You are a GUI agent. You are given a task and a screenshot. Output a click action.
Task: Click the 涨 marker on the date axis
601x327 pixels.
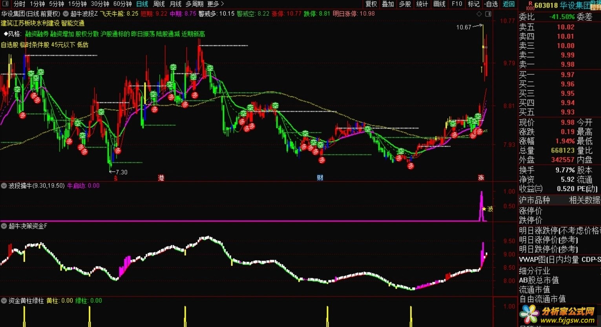pos(481,178)
